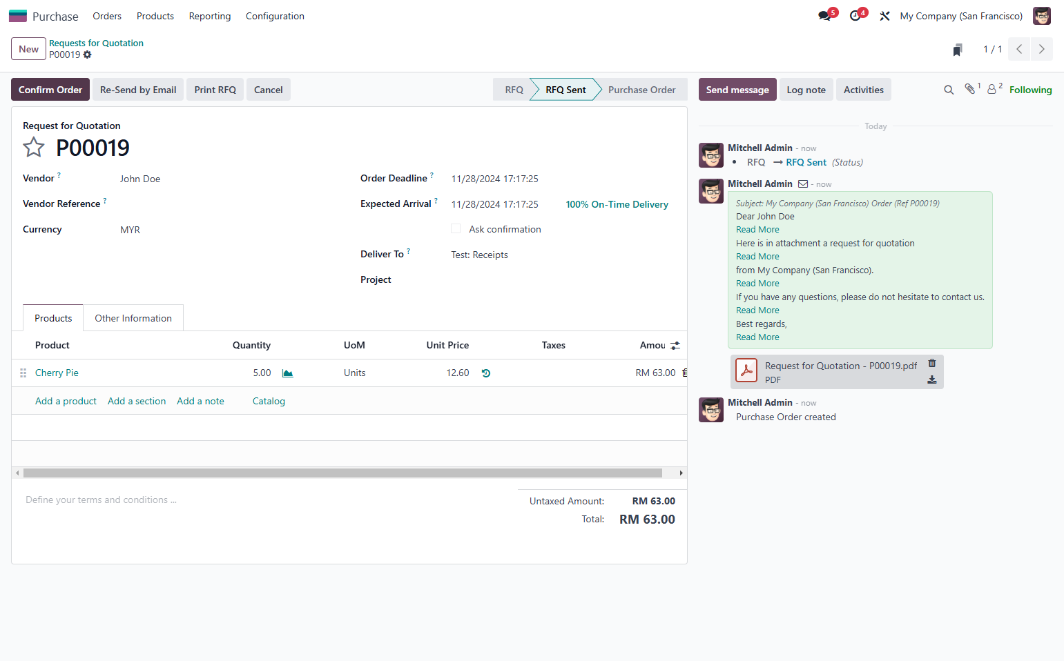The image size is (1064, 661).
Task: Open My Company (San Francisco) switcher
Action: point(961,16)
